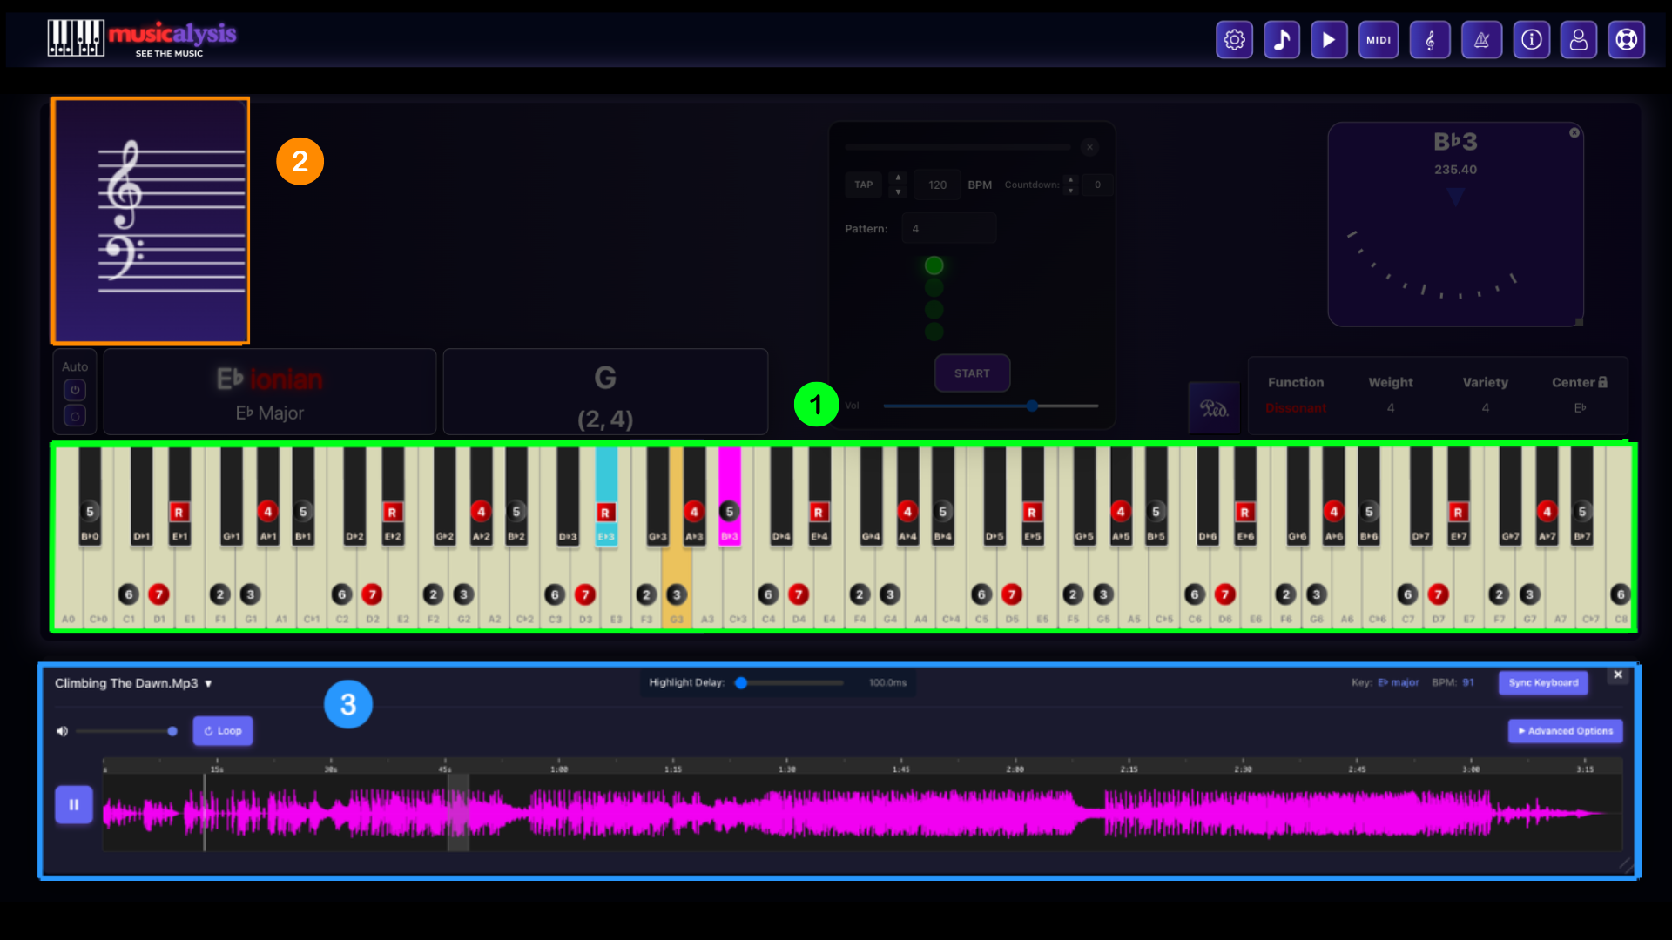Open the Climbing The Dawn.Mp3 track dropdown
This screenshot has width=1672, height=940.
[208, 684]
